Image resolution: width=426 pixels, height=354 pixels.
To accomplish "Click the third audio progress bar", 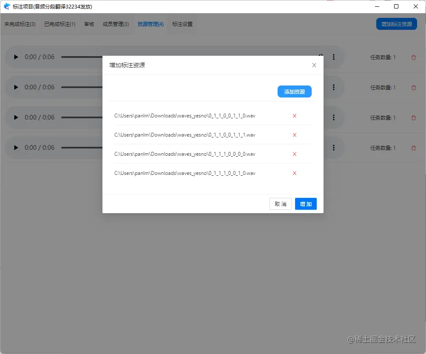I will point(82,117).
